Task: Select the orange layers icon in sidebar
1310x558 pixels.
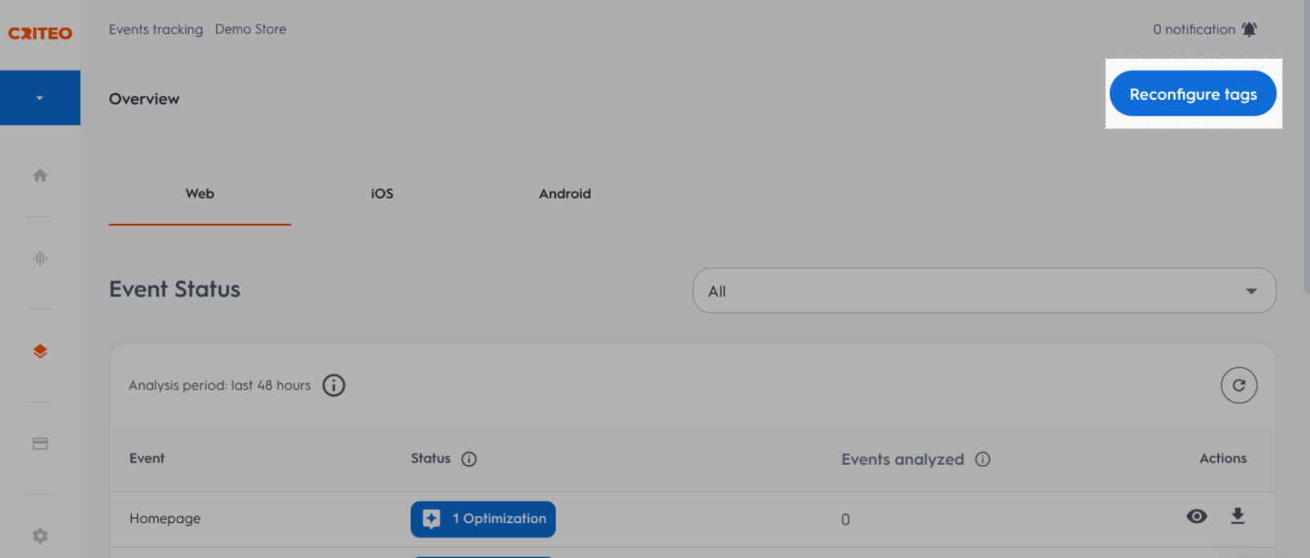Action: click(40, 351)
